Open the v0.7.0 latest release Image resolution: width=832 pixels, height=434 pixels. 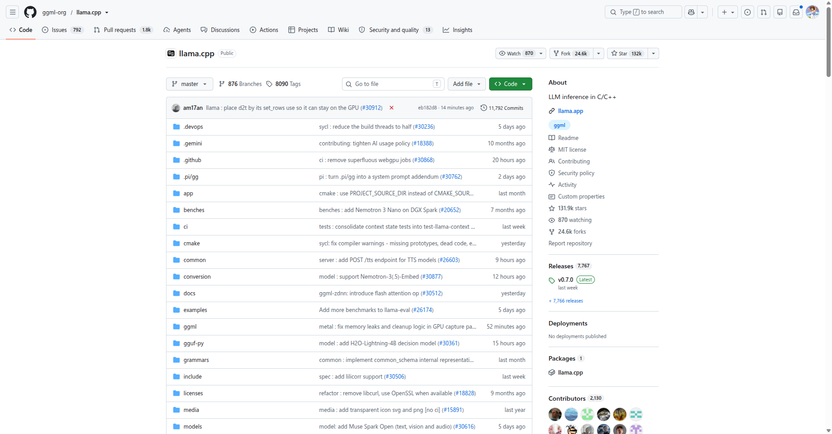point(566,280)
